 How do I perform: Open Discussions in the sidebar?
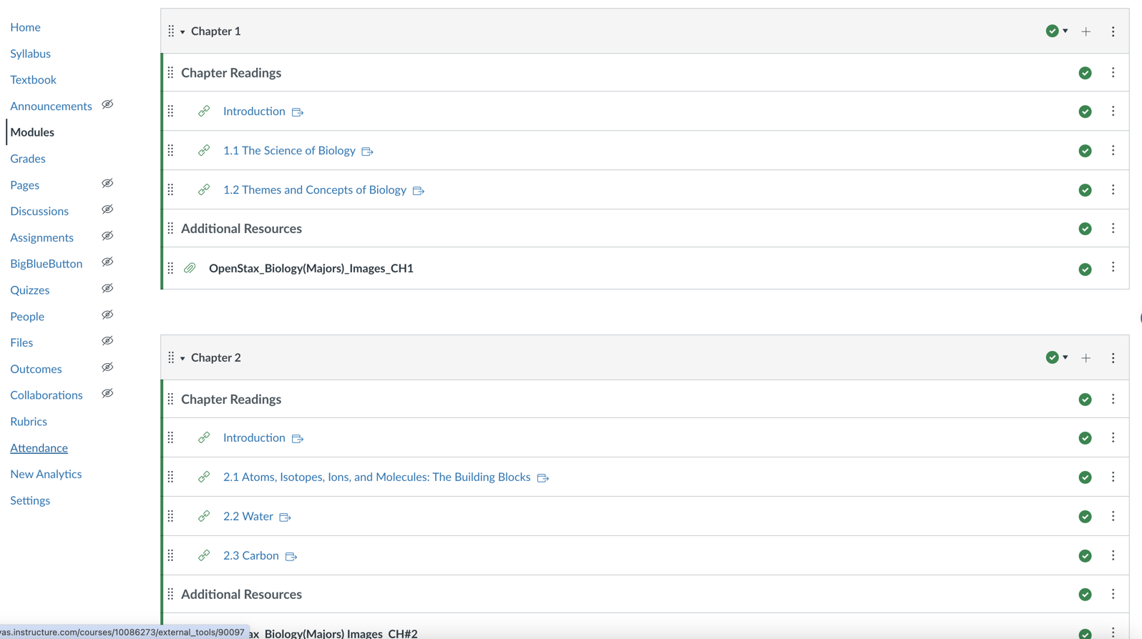39,211
